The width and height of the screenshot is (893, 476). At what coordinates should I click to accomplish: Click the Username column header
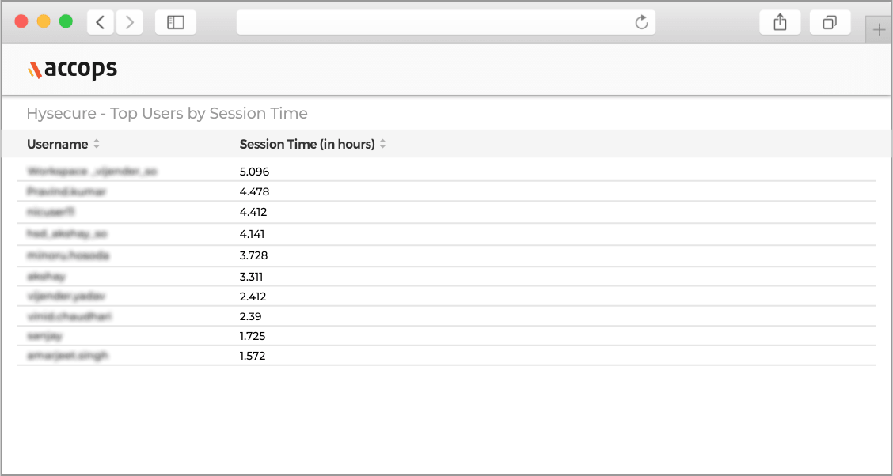(57, 144)
